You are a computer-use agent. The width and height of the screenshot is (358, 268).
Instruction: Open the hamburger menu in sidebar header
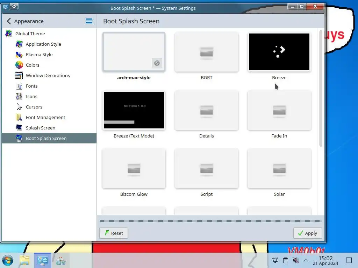point(89,21)
